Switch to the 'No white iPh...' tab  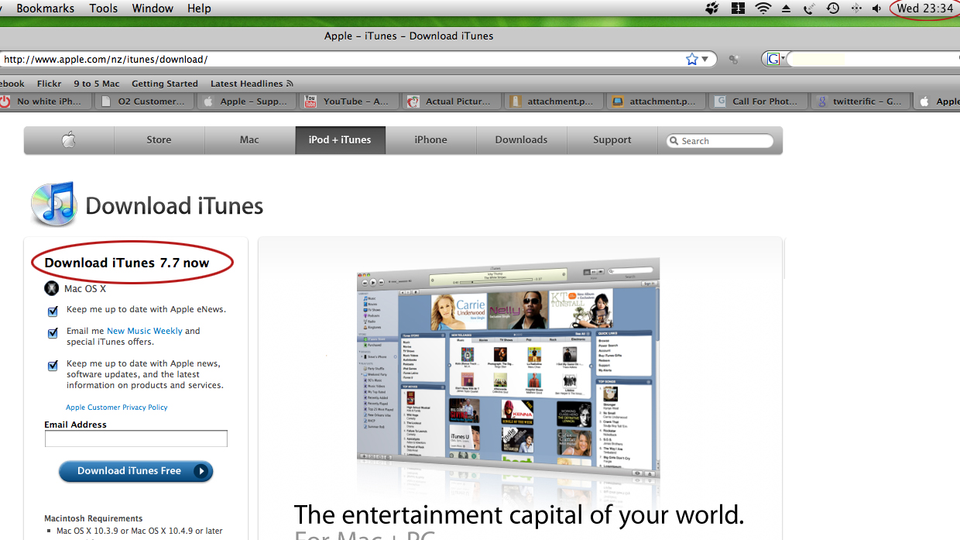point(46,101)
